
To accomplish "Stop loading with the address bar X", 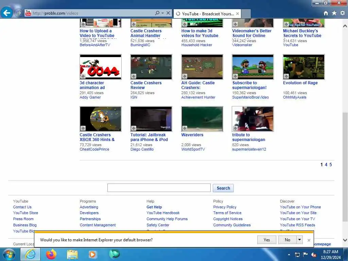I will (x=168, y=13).
